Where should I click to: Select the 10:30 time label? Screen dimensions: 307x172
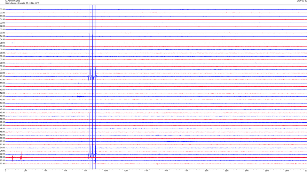point(2,80)
